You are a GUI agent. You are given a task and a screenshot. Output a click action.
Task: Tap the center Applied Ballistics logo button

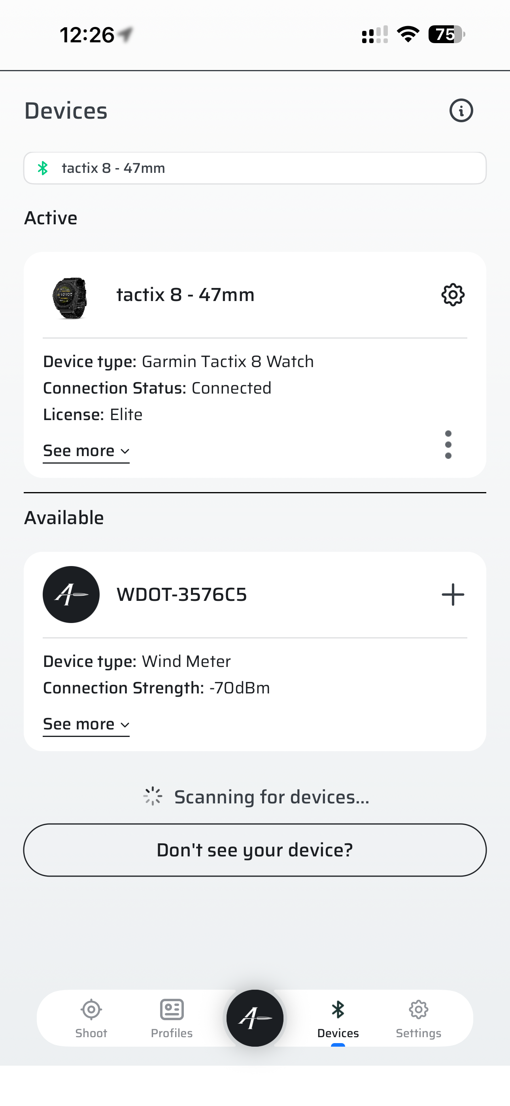[255, 1018]
